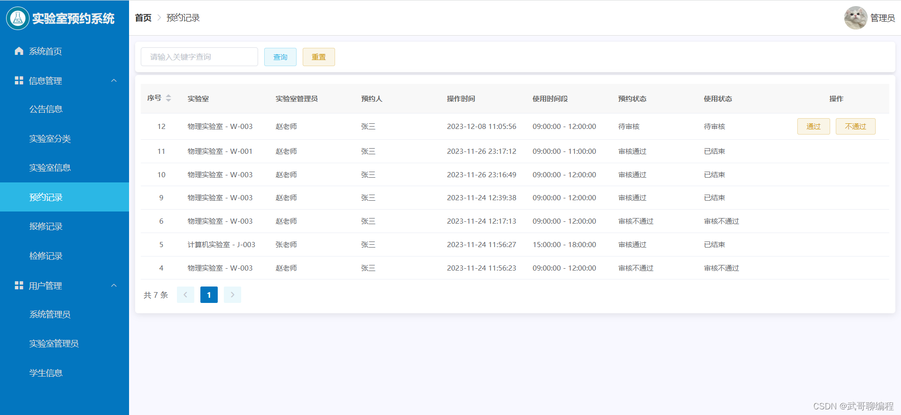The width and height of the screenshot is (901, 415).
Task: Select page 1 in pagination
Action: coord(209,294)
